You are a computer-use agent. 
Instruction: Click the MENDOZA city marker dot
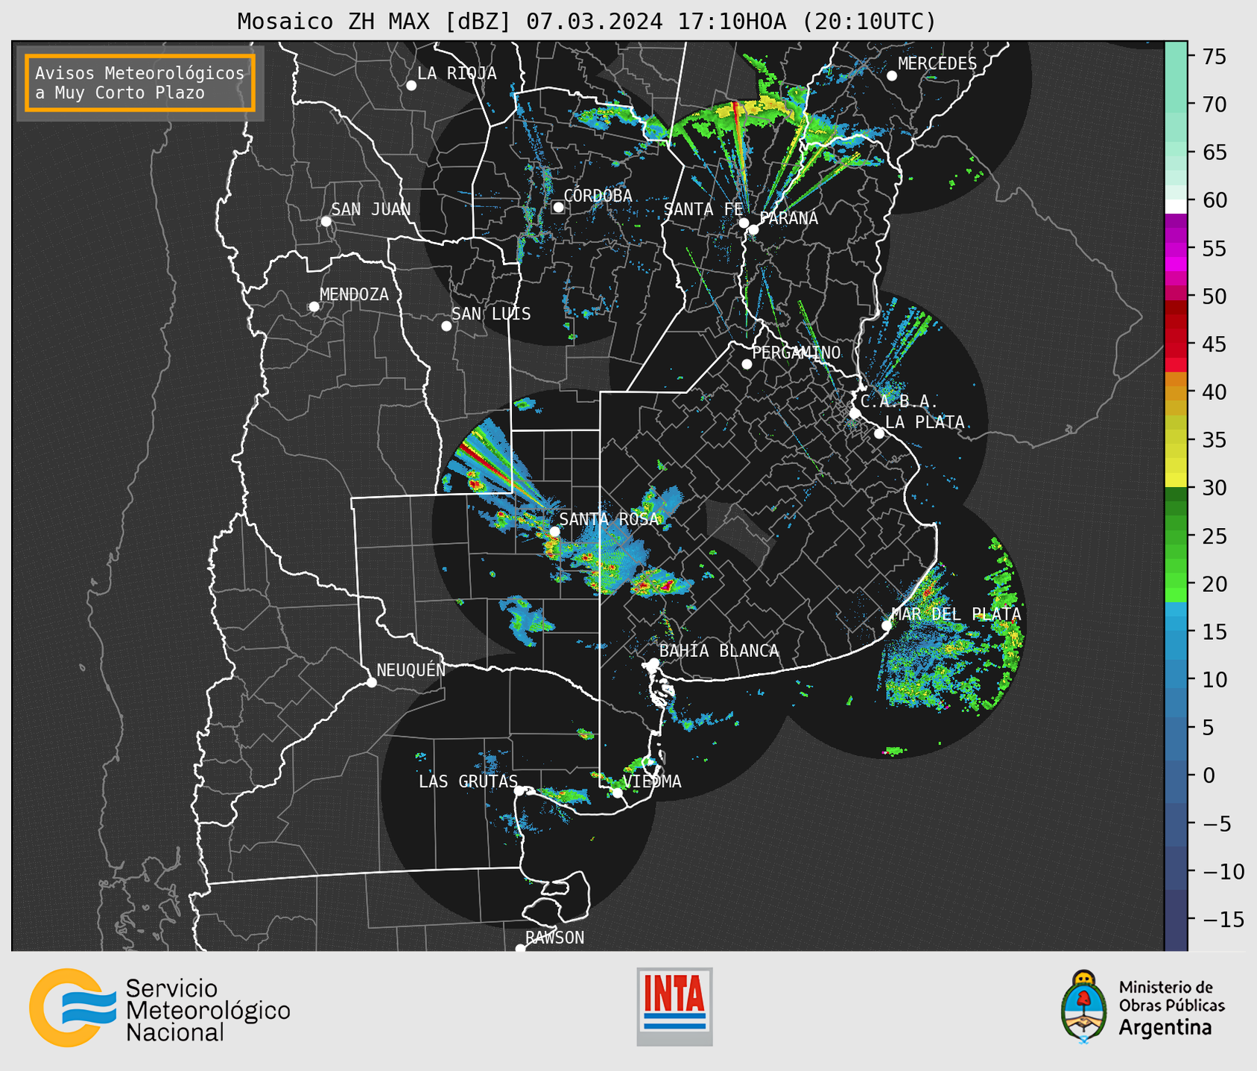point(314,307)
